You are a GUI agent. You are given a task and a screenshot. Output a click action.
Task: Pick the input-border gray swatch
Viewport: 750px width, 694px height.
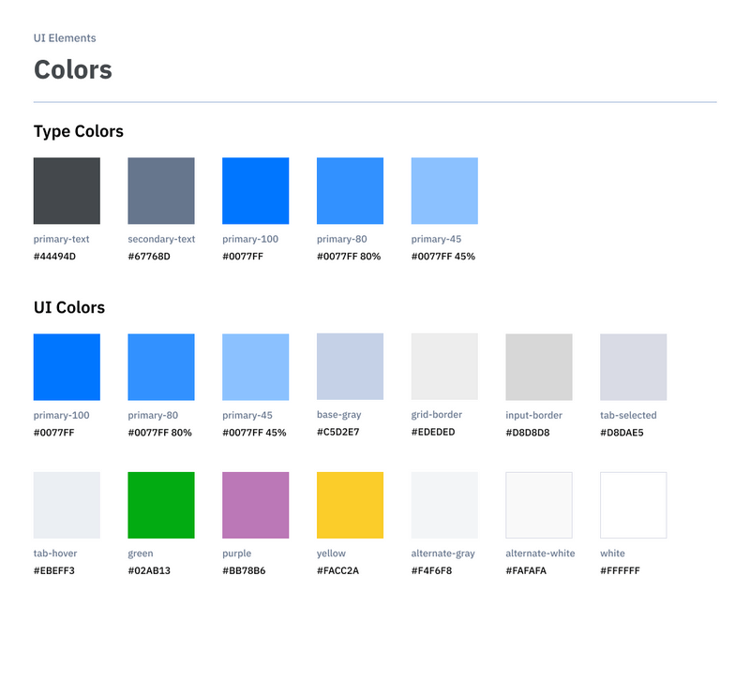pos(539,367)
